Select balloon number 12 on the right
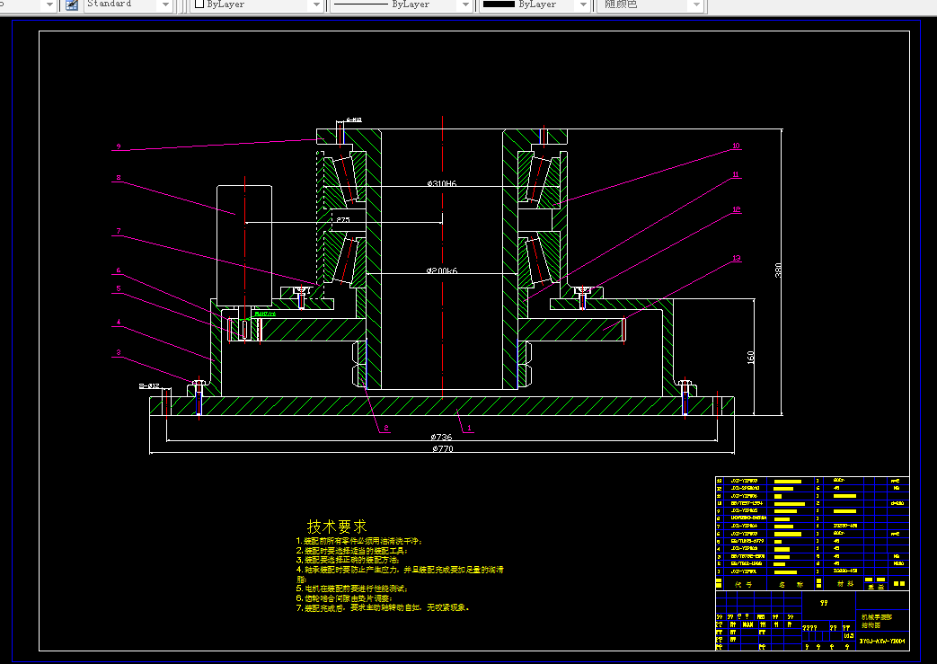The height and width of the screenshot is (664, 937). click(x=737, y=209)
